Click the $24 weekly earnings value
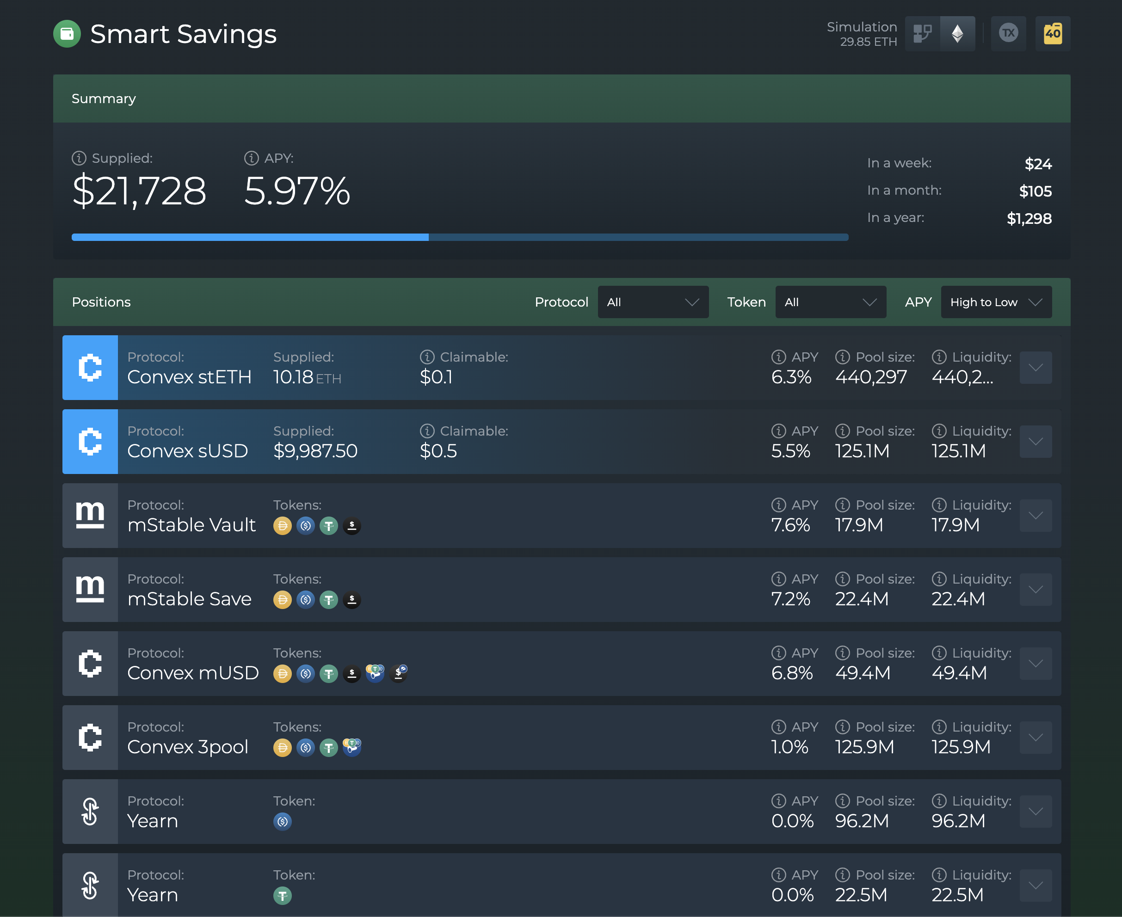 click(1038, 164)
